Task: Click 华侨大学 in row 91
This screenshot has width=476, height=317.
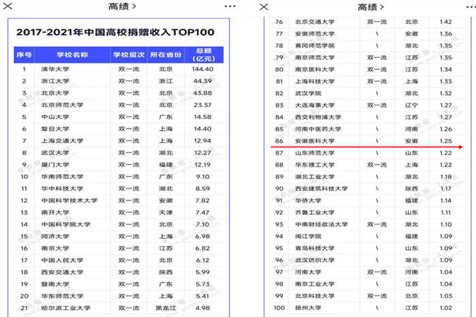Action: (x=308, y=201)
